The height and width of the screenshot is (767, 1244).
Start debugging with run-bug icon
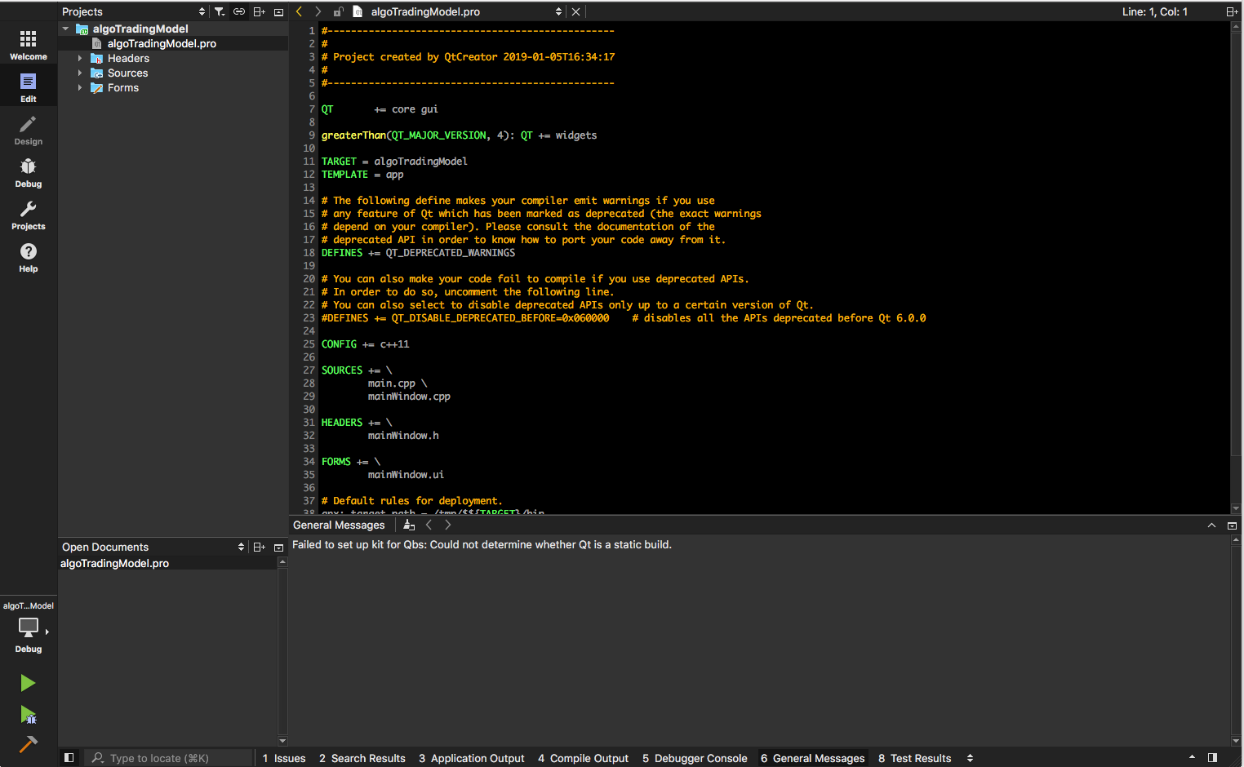[28, 715]
